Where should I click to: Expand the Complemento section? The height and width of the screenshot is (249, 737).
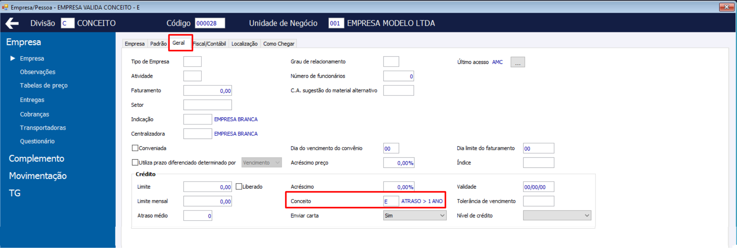[37, 158]
